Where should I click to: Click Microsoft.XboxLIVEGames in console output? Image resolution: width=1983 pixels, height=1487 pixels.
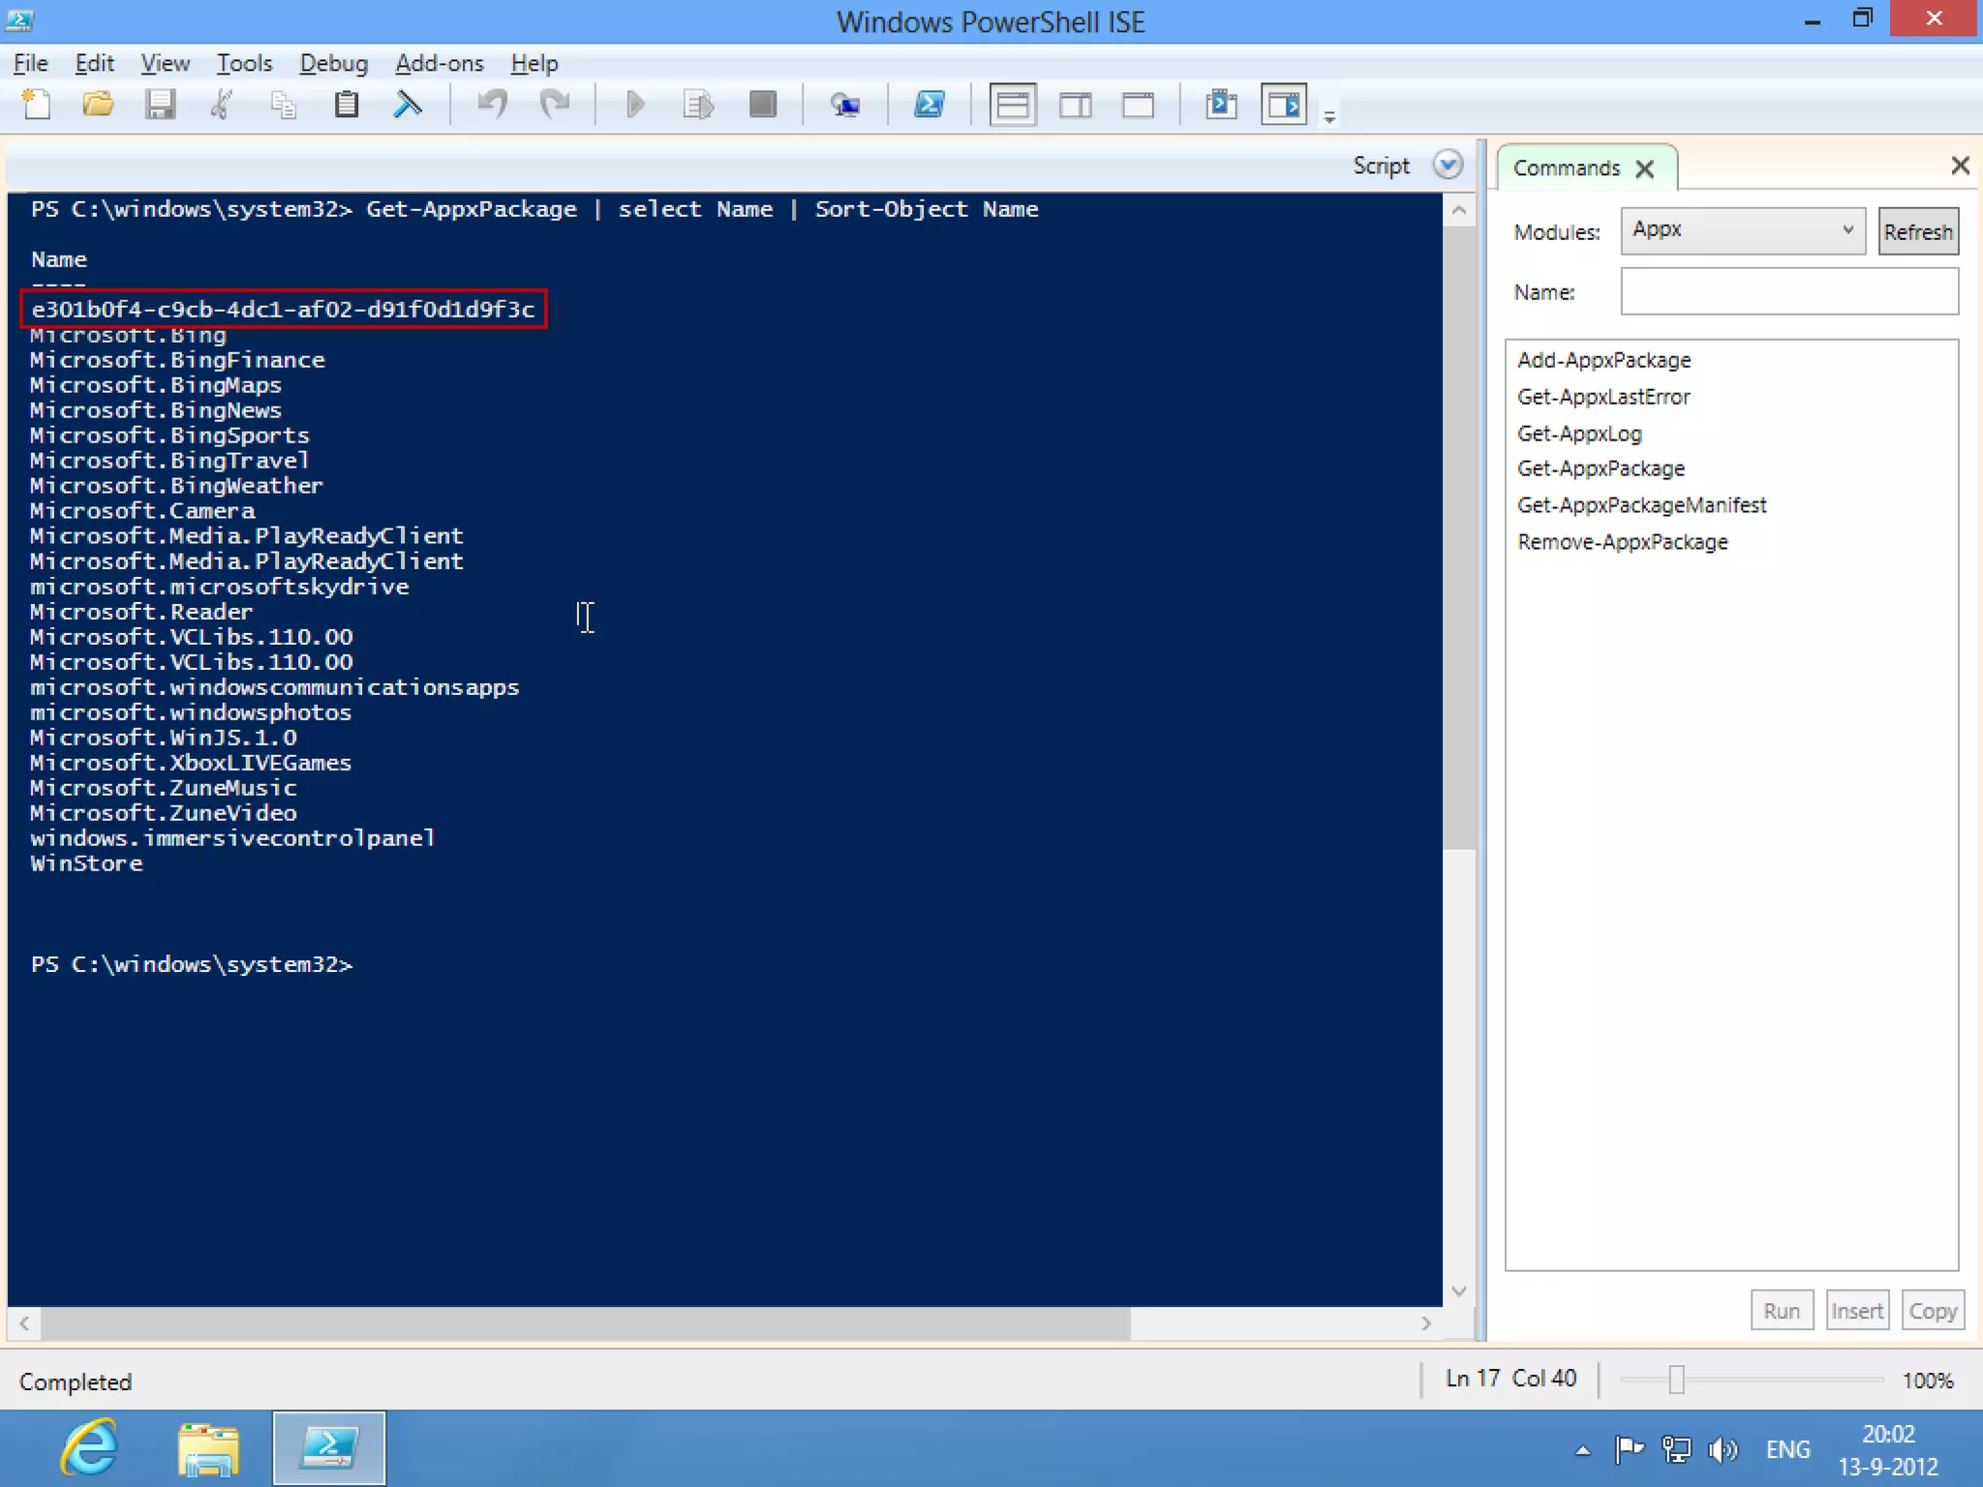coord(191,763)
